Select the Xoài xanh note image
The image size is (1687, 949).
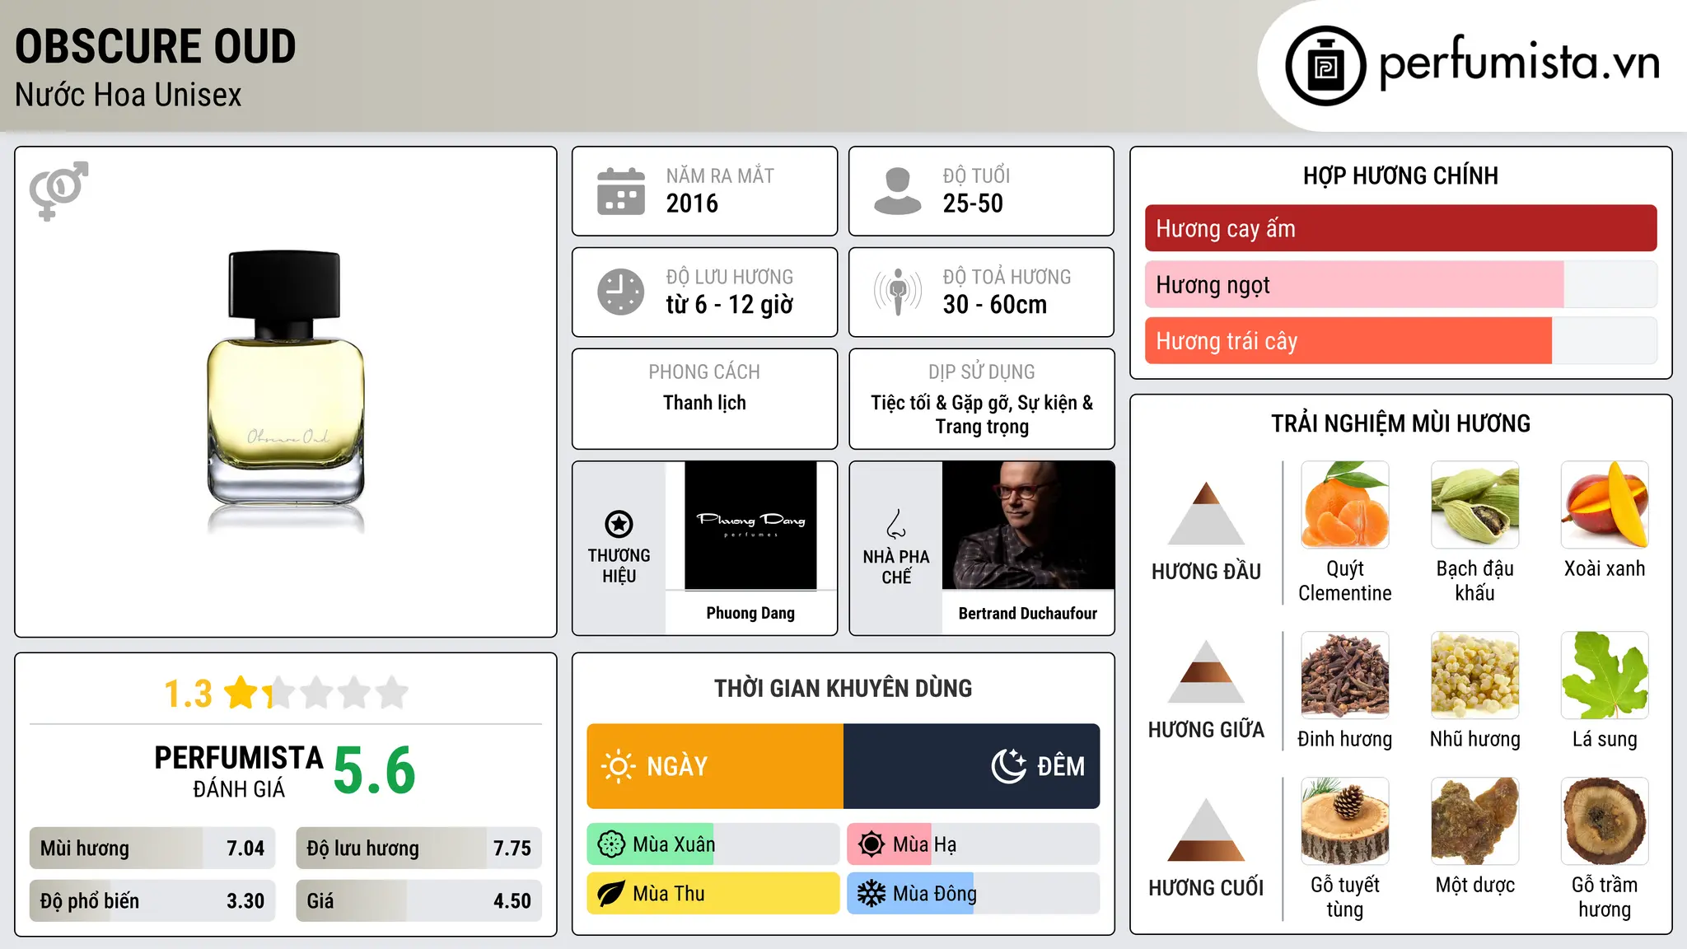coord(1605,505)
